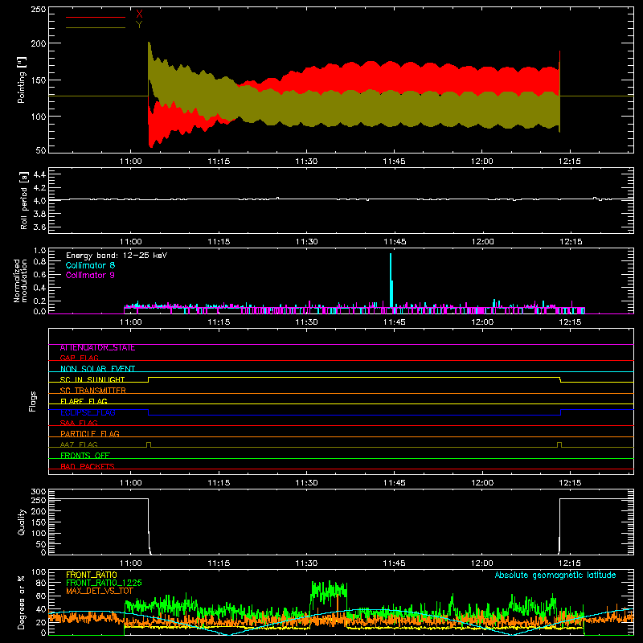
Task: Click the 'Degrees or %' axis label
Action: click(x=22, y=602)
